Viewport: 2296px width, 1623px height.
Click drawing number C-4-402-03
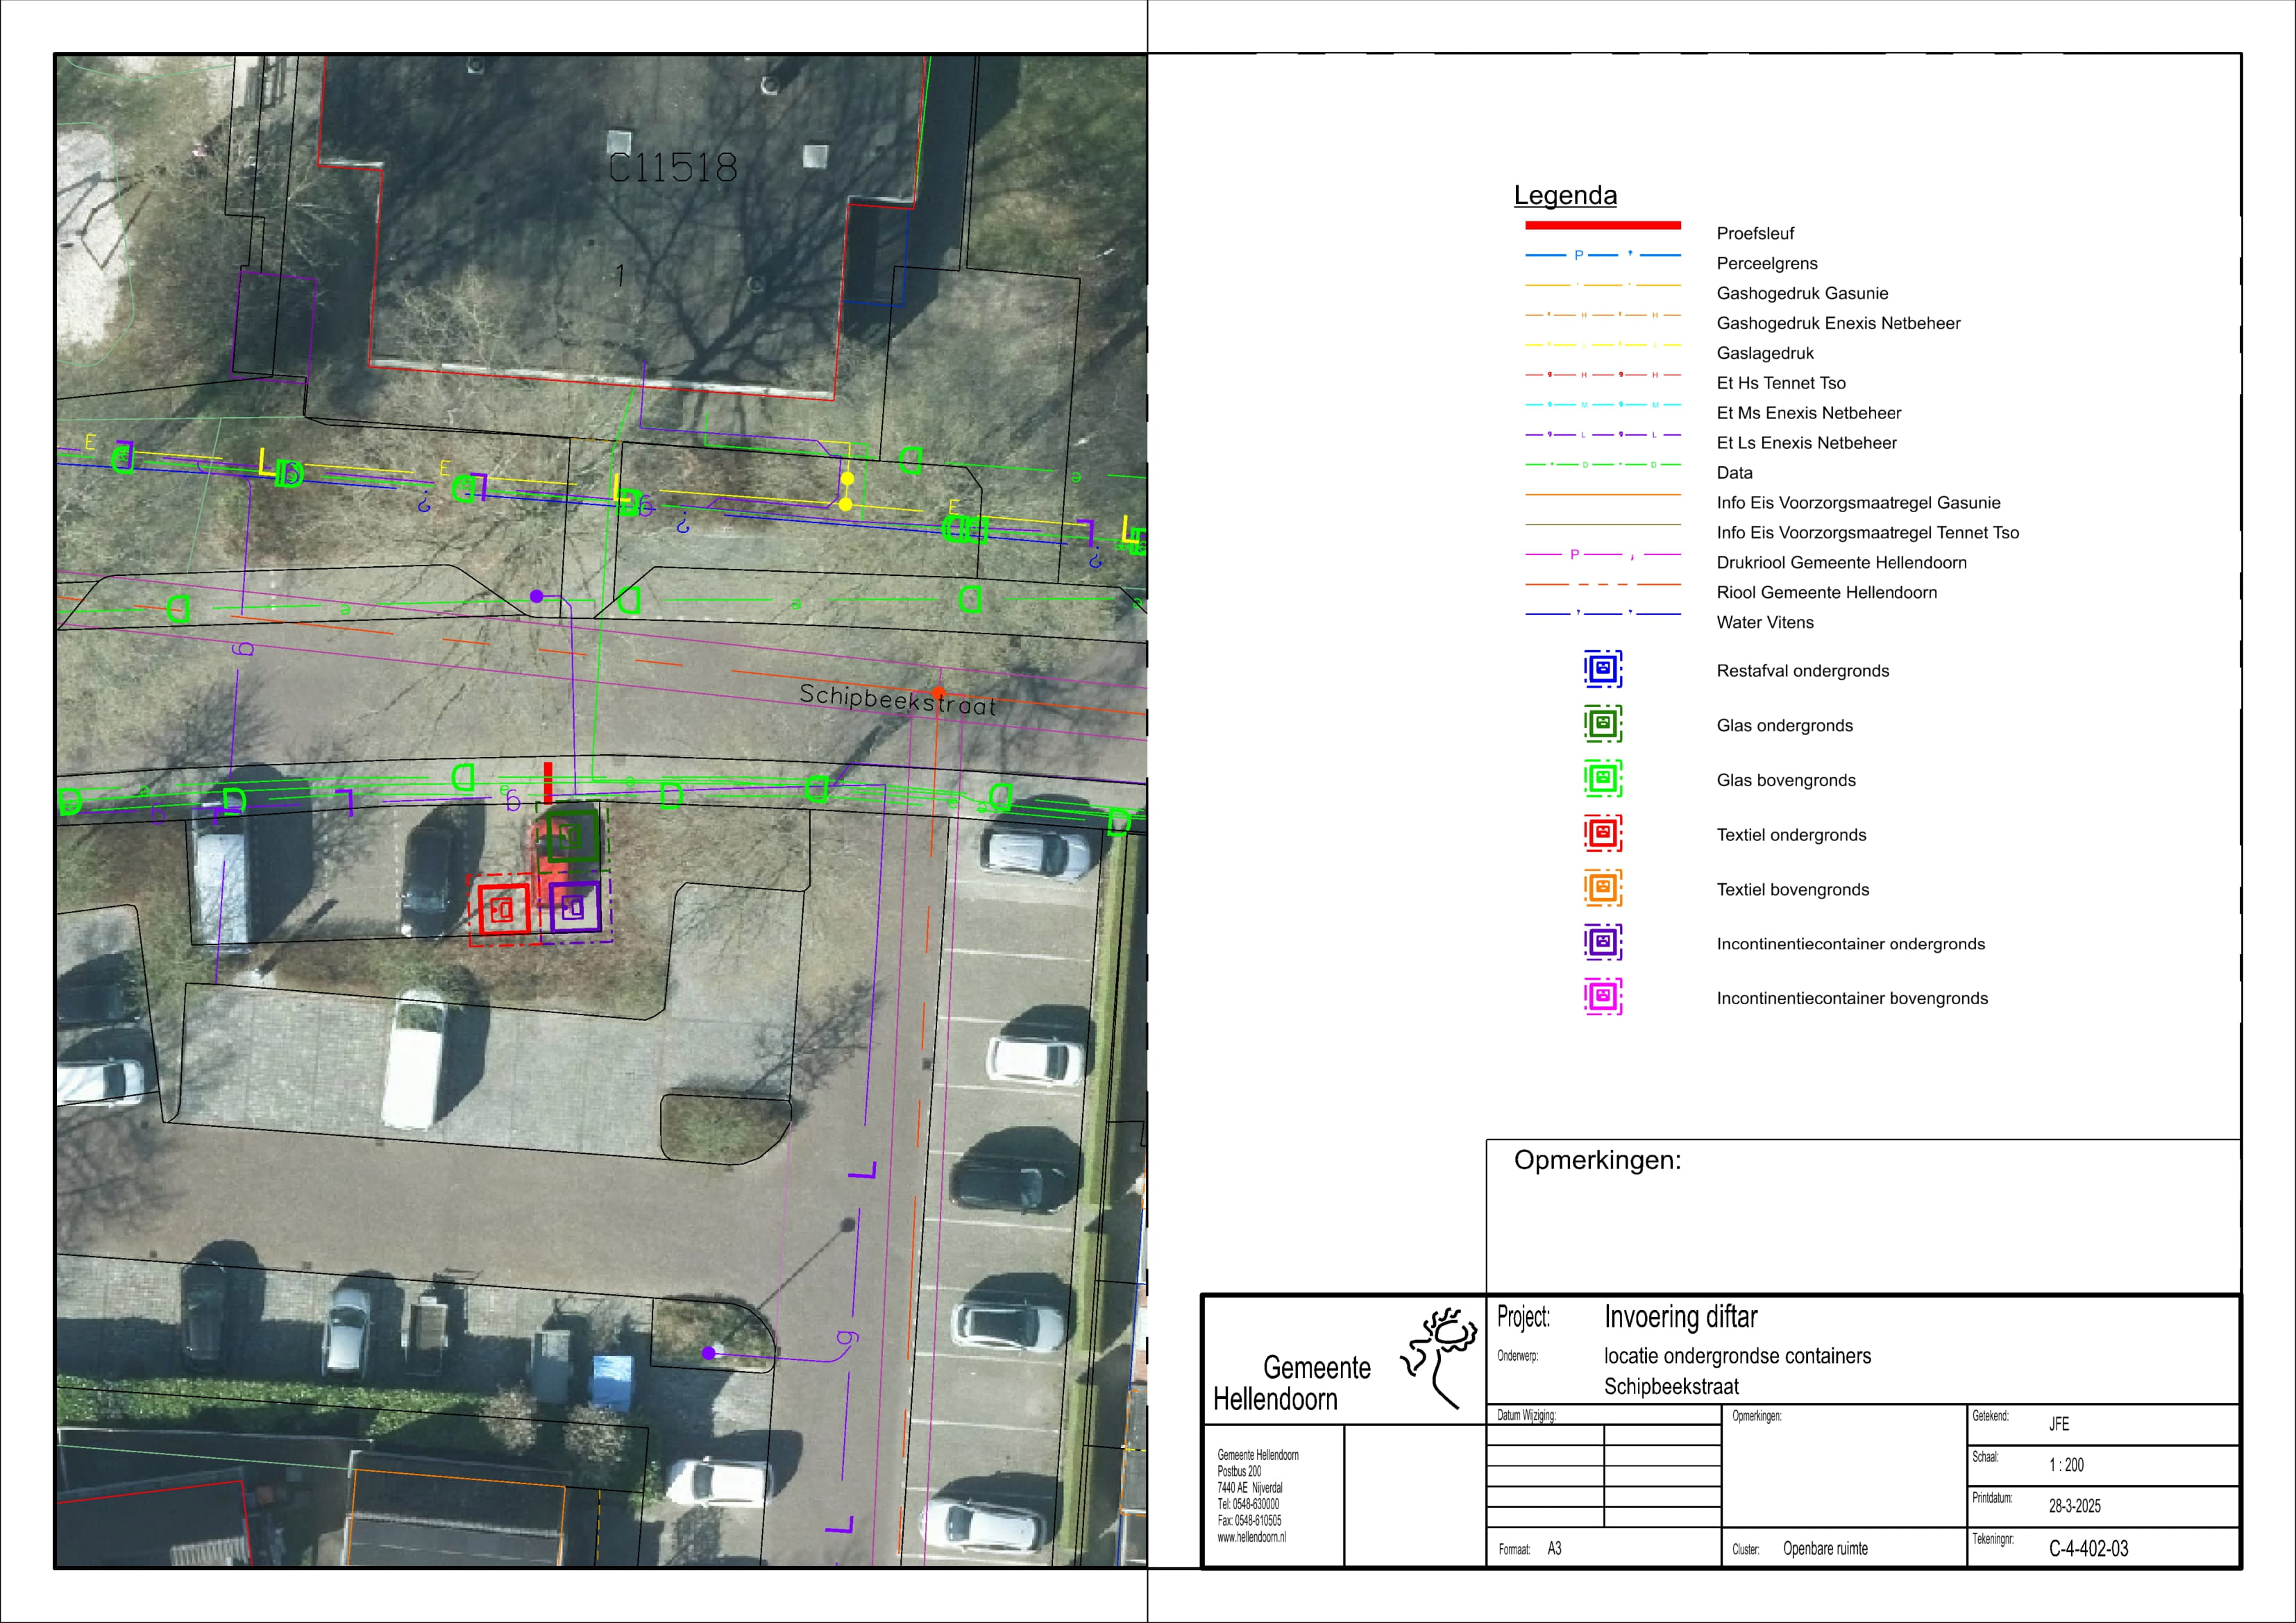(x=2088, y=1549)
